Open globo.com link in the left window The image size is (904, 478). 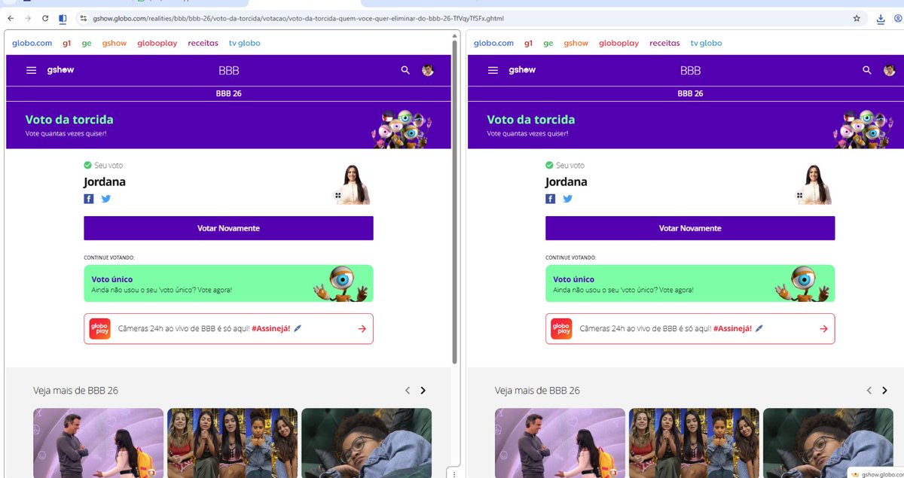click(32, 44)
